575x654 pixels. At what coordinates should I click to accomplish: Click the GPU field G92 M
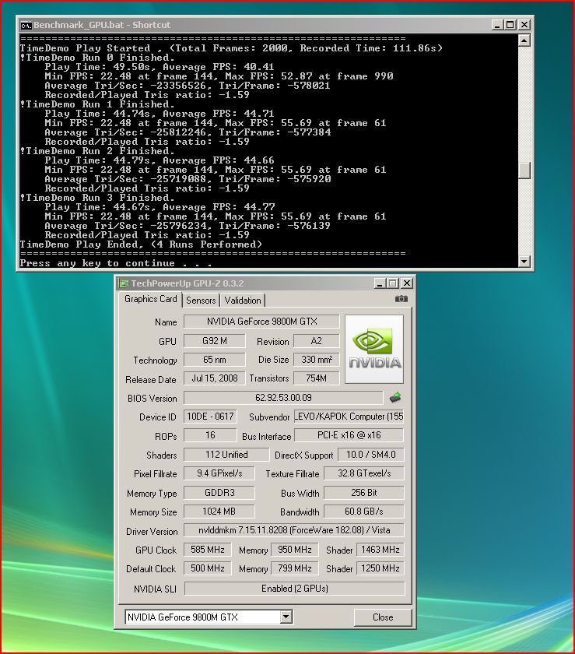214,341
